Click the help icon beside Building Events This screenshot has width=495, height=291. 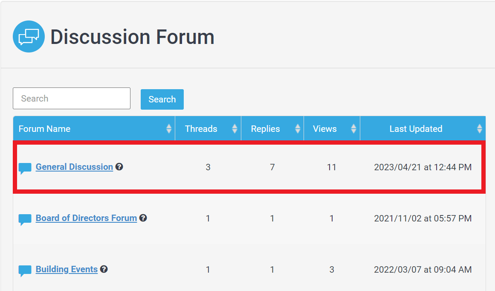[104, 269]
